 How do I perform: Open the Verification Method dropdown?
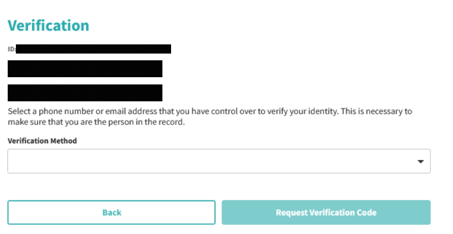[x=219, y=161]
